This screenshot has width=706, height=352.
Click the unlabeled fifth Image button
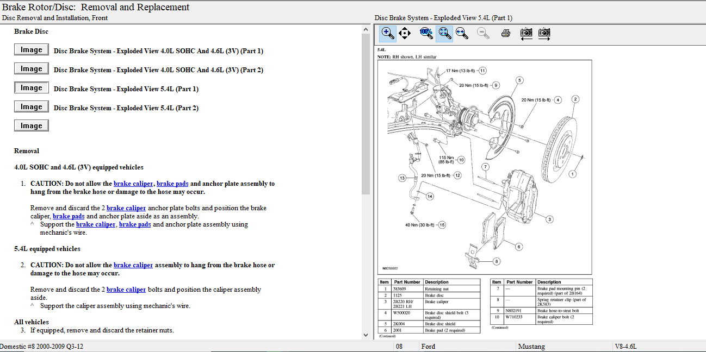(x=32, y=126)
